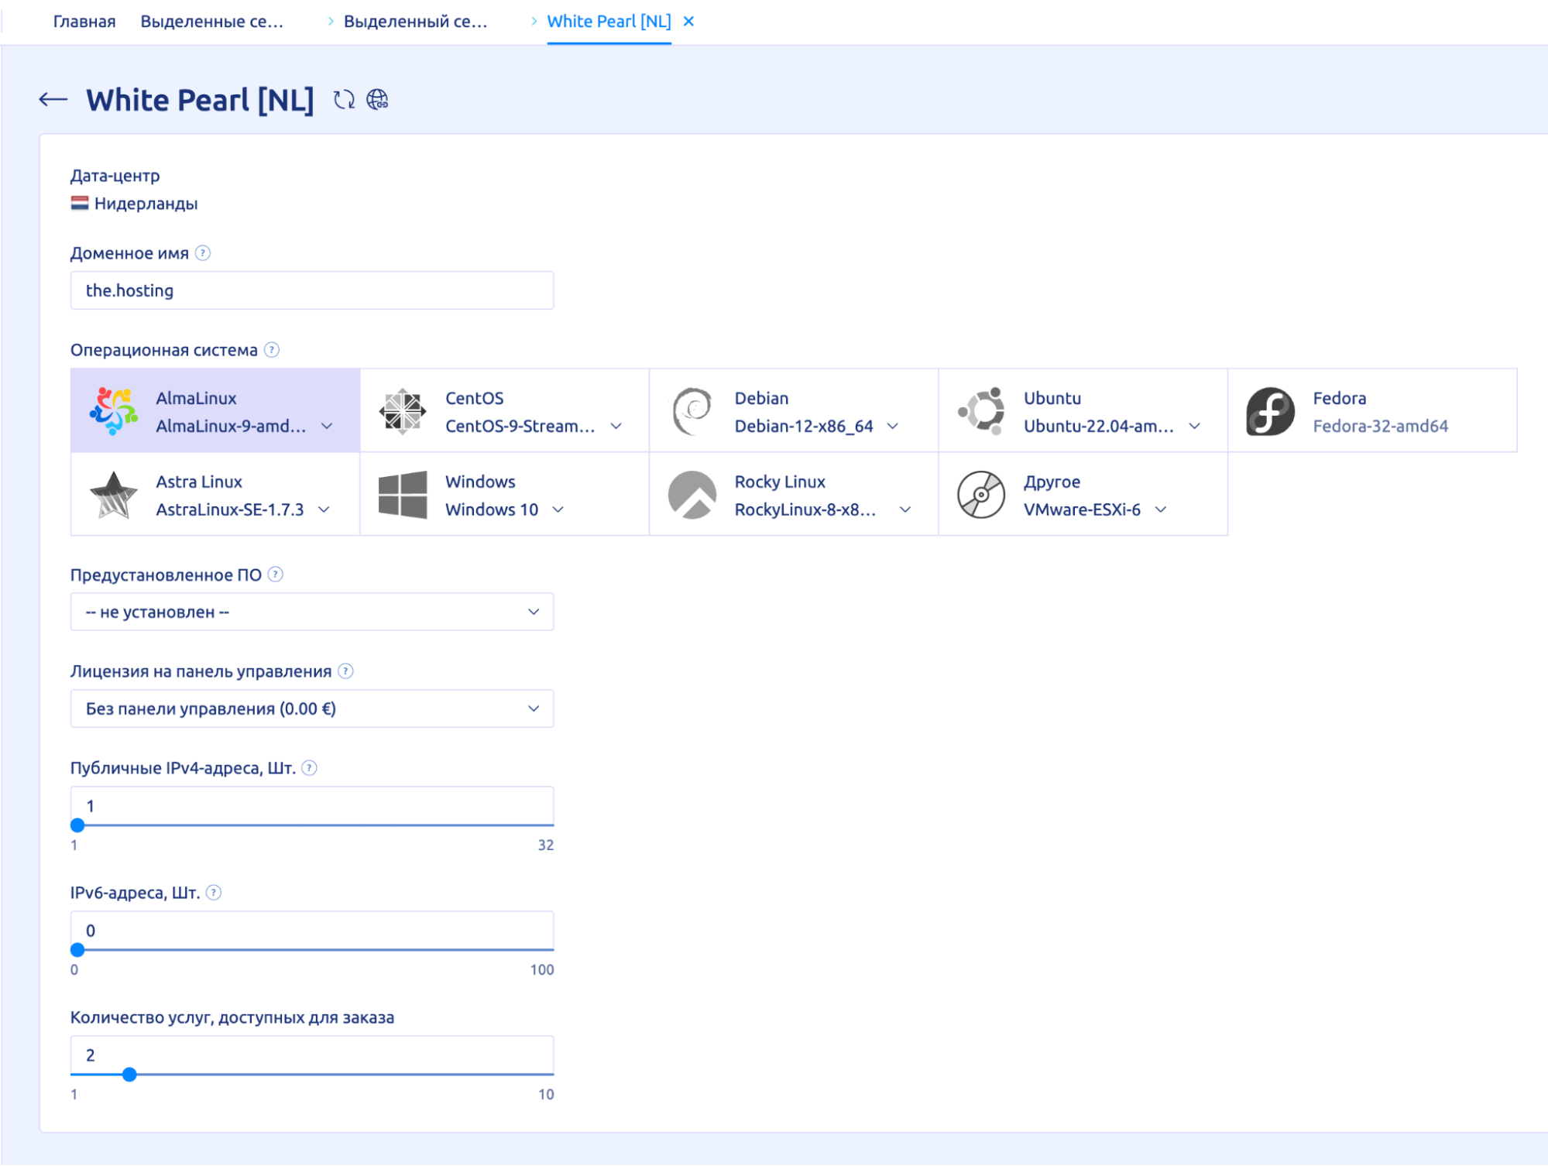The height and width of the screenshot is (1166, 1548).
Task: Open the Выделенный се… breadcrumb tab
Action: pyautogui.click(x=416, y=22)
